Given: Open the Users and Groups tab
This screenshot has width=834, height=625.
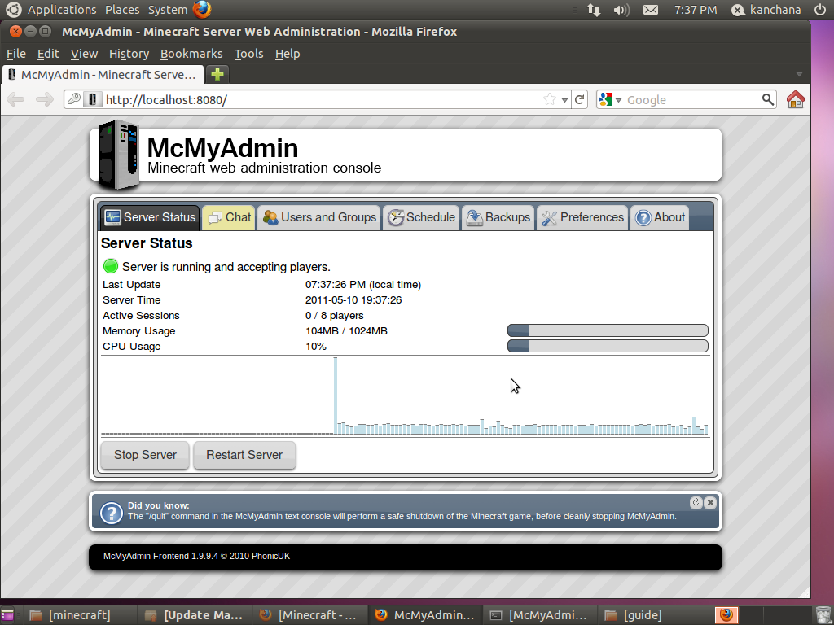Looking at the screenshot, I should coord(319,217).
